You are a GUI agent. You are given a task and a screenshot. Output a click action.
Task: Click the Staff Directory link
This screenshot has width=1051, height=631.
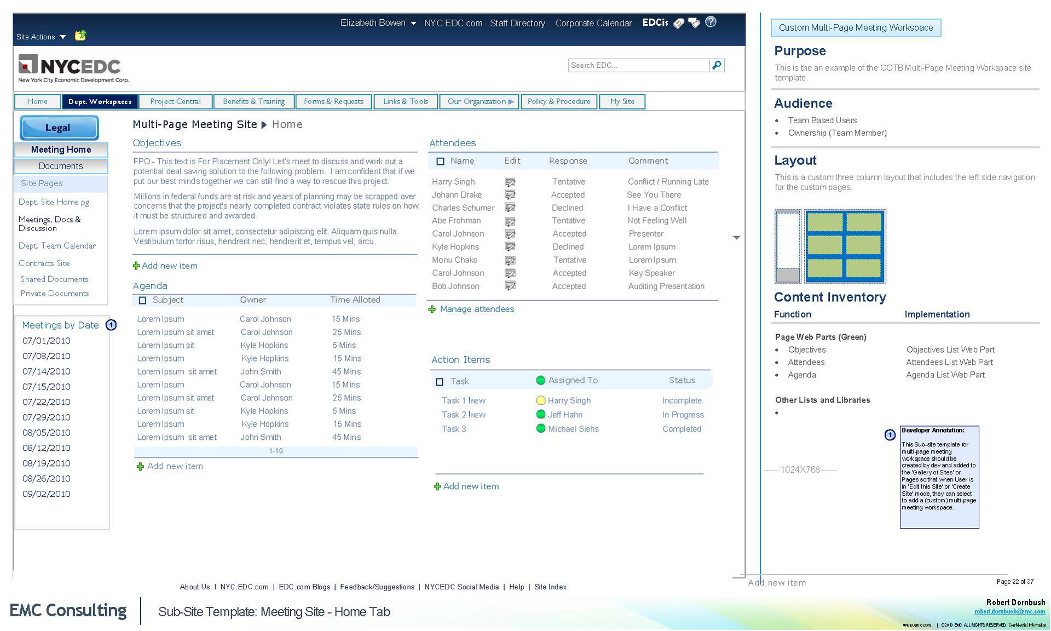(x=517, y=23)
